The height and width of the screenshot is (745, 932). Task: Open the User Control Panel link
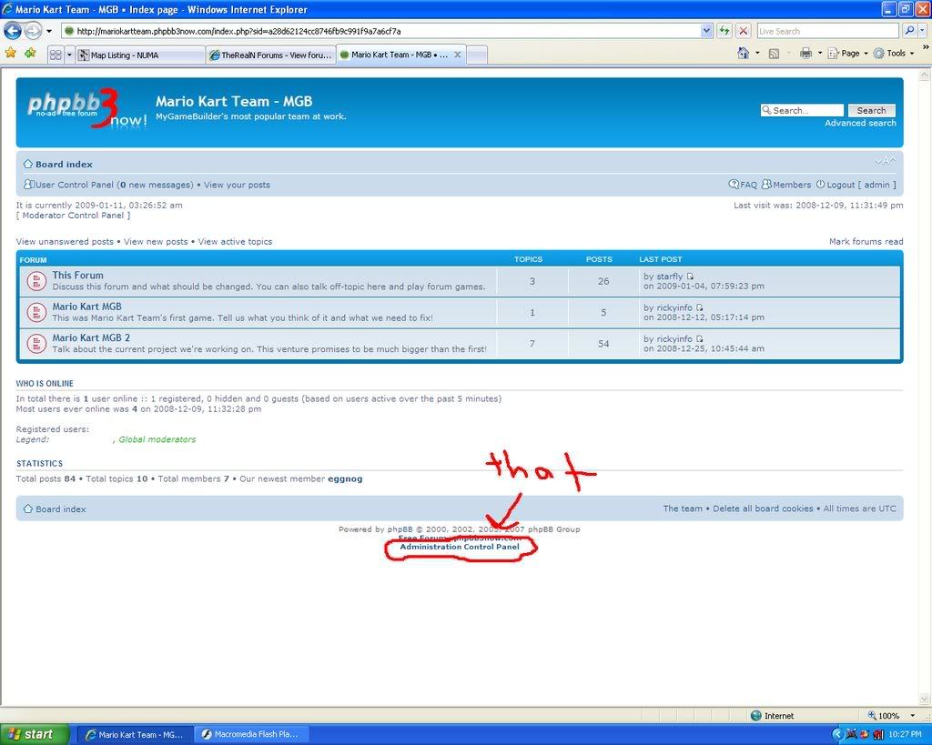[75, 185]
